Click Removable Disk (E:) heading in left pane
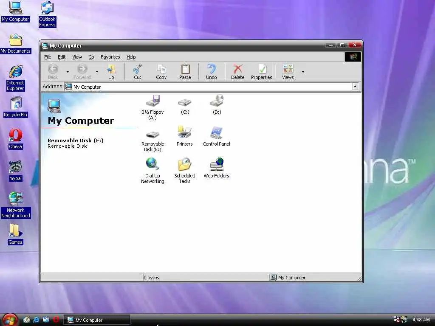 pyautogui.click(x=76, y=140)
